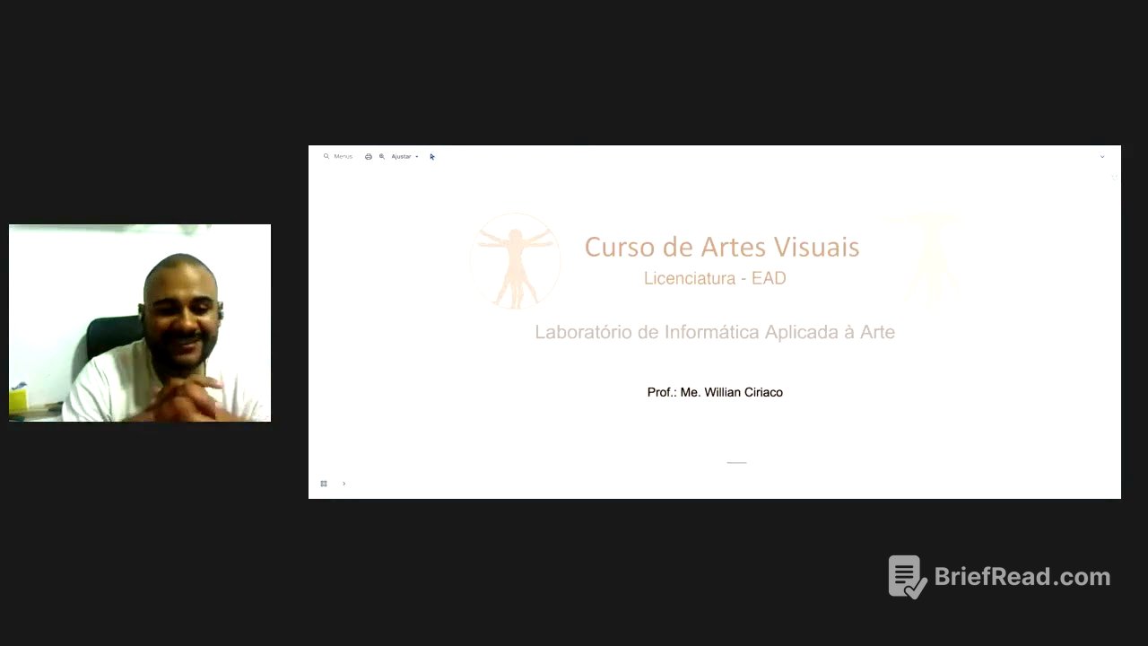
Task: Open the Ajustar dropdown
Action: (401, 156)
